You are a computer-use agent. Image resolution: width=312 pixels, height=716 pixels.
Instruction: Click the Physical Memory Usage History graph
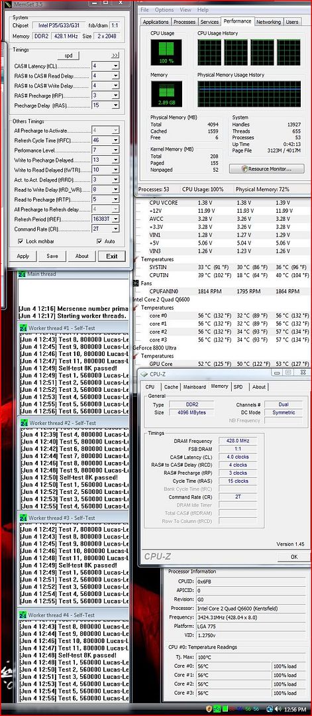click(249, 94)
